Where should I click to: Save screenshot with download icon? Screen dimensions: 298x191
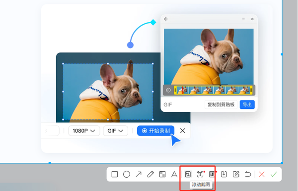point(224,174)
